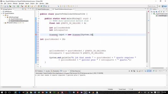This screenshot has height=94, width=168.
Task: Click the New file toolbar icon
Action: point(1,6)
